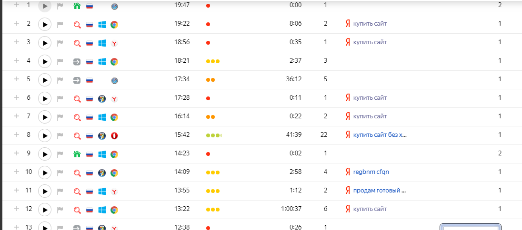Play the visit recording in row 8
The width and height of the screenshot is (522, 230).
[44, 135]
